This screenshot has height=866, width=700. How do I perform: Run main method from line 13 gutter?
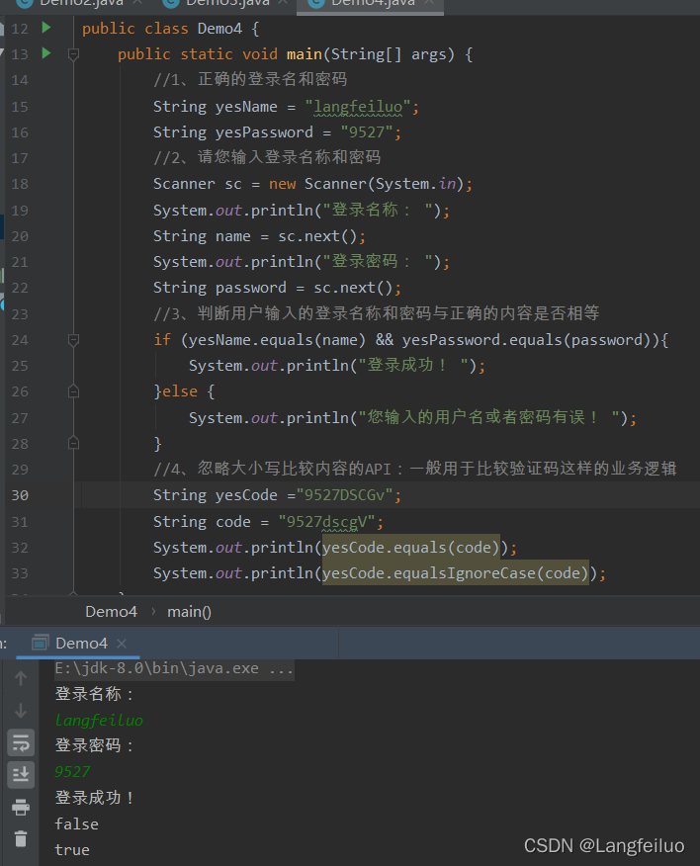46,53
